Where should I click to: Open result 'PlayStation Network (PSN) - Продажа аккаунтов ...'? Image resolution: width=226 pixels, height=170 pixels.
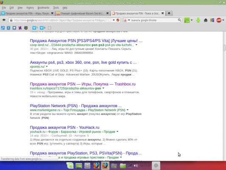(x=76, y=106)
